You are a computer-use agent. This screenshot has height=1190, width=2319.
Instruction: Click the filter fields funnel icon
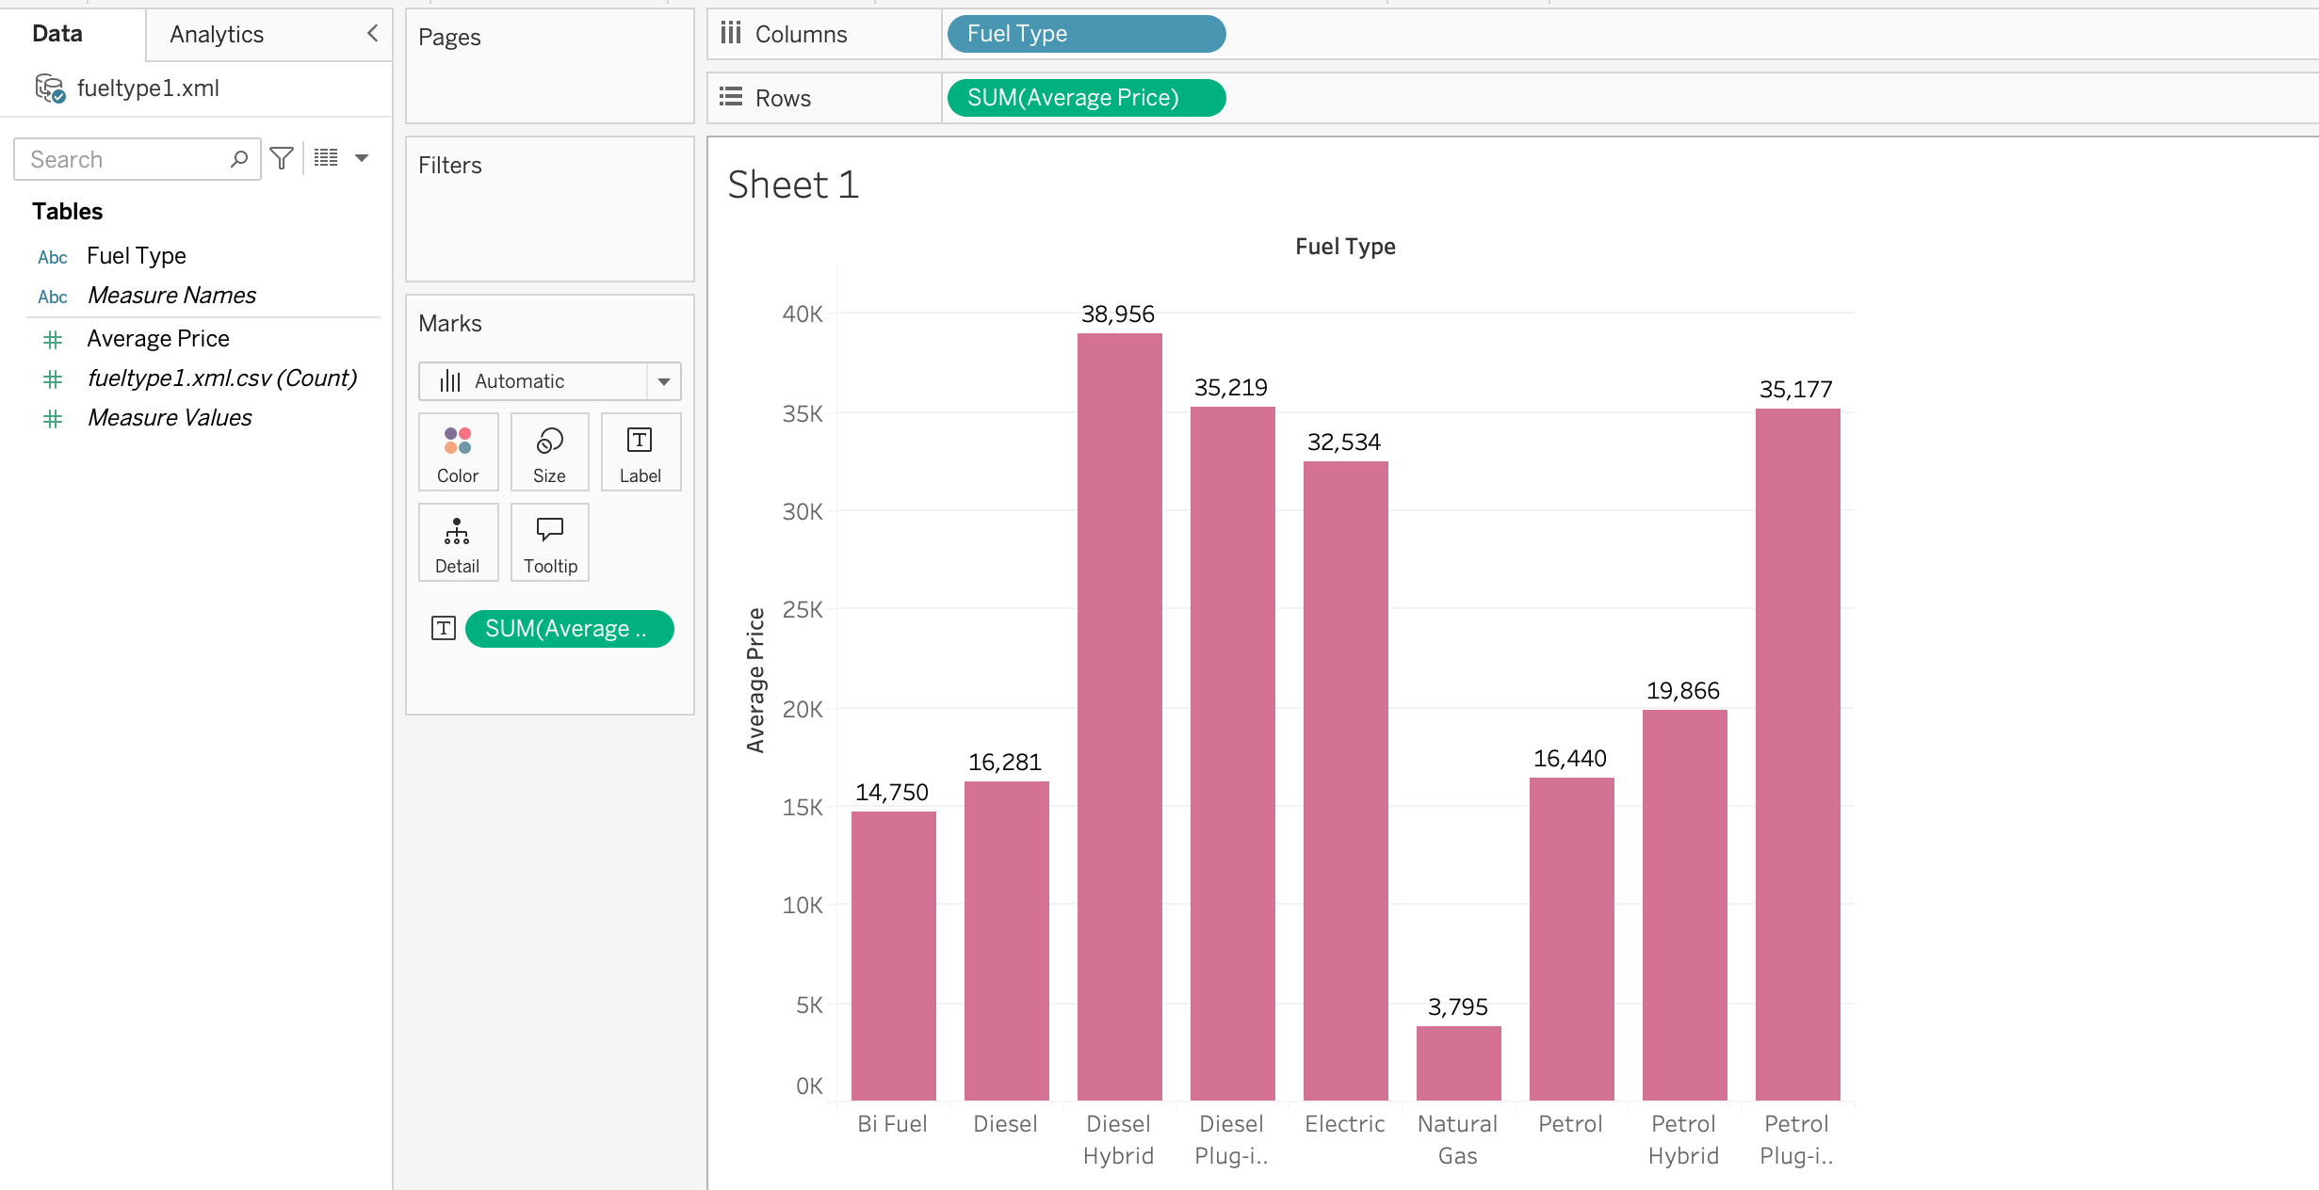tap(281, 158)
